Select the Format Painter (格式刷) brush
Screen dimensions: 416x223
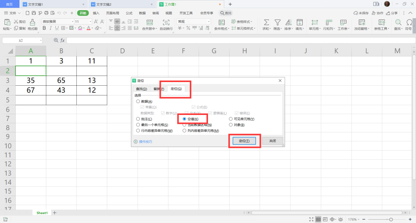32,22
